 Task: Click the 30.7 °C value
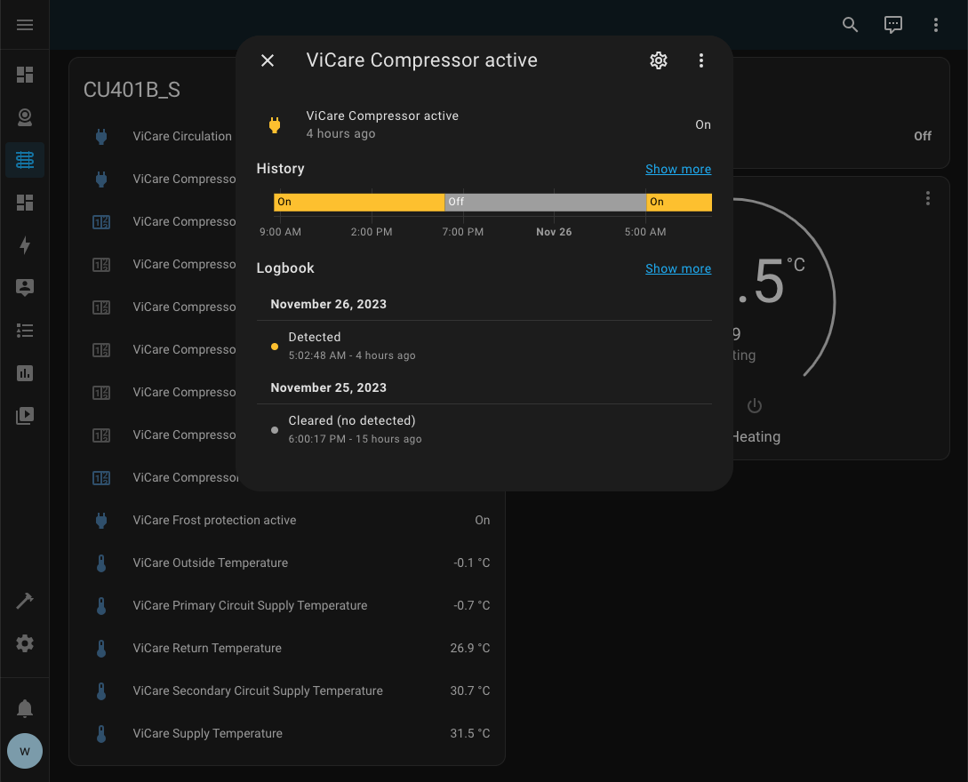pyautogui.click(x=470, y=690)
